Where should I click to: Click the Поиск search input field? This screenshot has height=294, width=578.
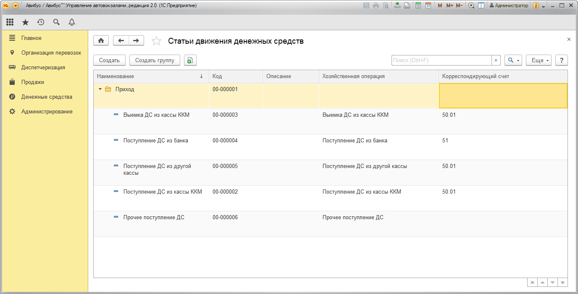click(441, 60)
